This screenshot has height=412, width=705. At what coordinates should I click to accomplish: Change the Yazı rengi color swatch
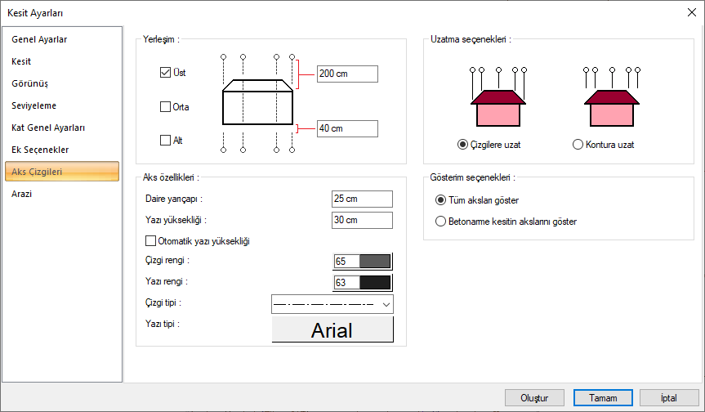pyautogui.click(x=363, y=283)
